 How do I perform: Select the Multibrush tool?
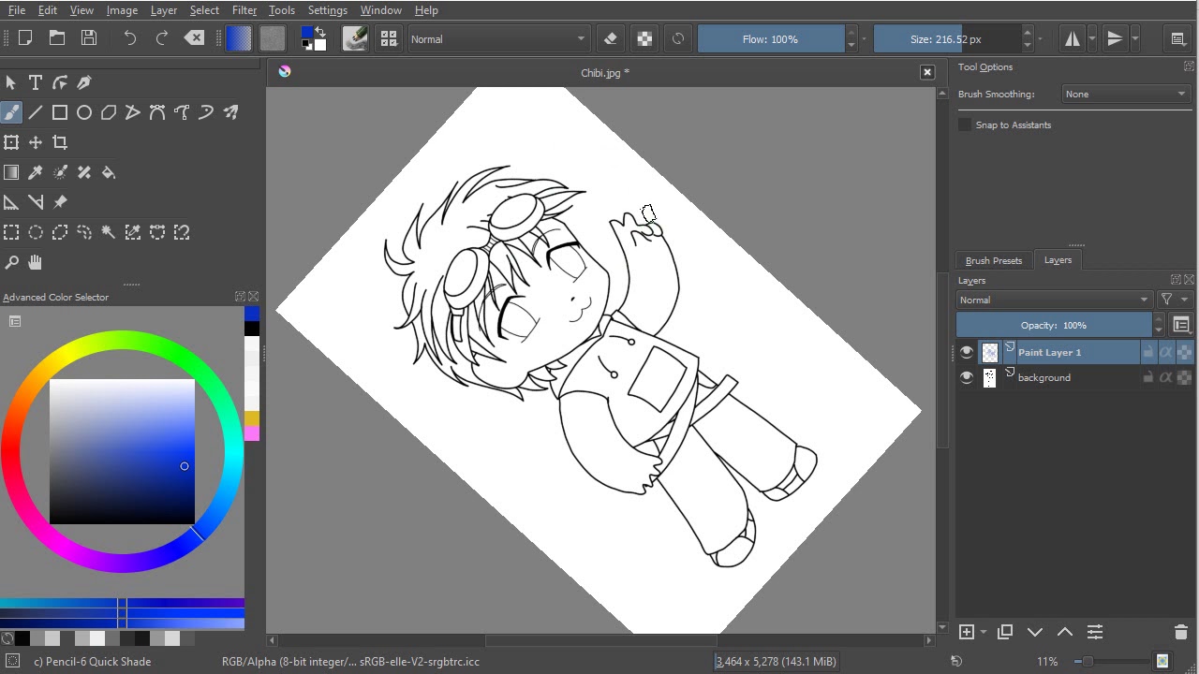(230, 112)
